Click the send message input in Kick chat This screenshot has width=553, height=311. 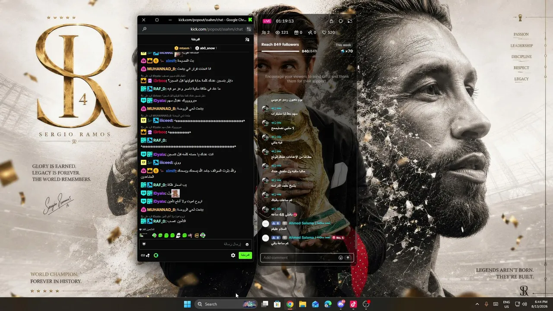(x=196, y=244)
